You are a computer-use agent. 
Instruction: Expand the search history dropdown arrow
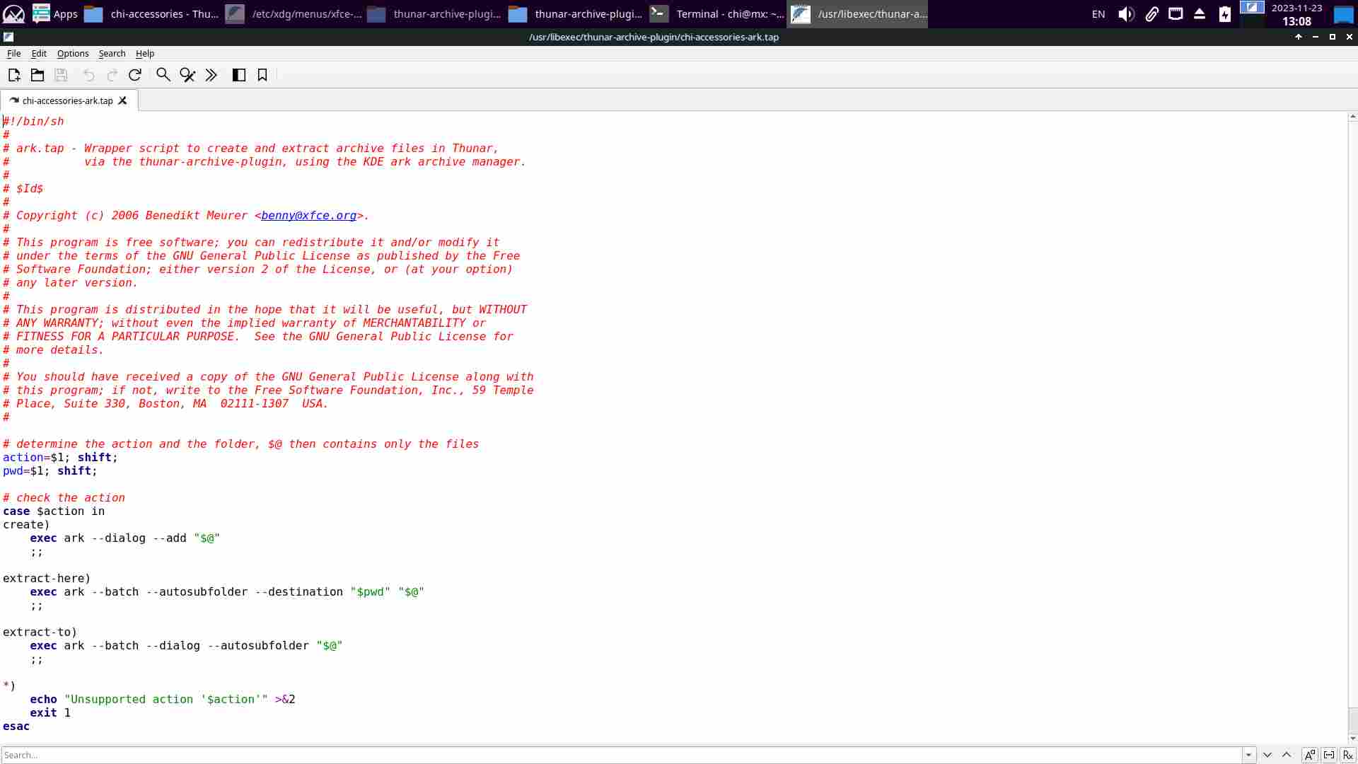[x=1249, y=755]
